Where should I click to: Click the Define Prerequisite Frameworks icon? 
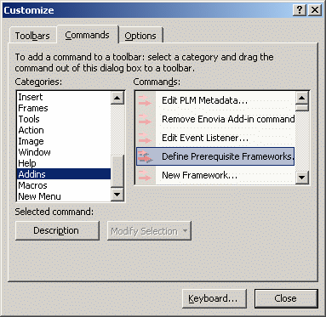tap(146, 156)
